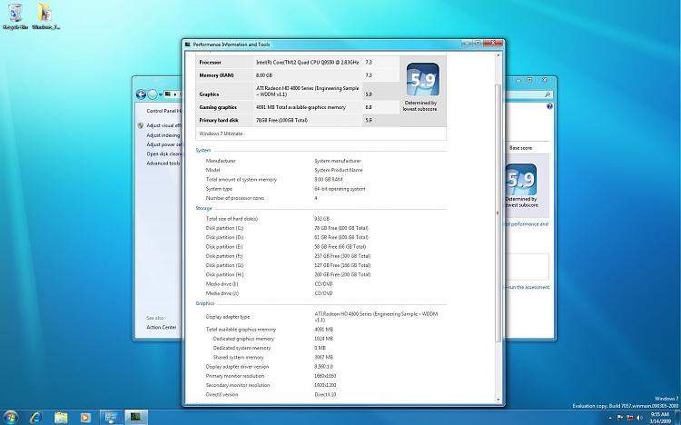Screen dimensions: 681x425
Task: Click Primary monitor resolution '1680x1050' value
Action: tap(325, 376)
